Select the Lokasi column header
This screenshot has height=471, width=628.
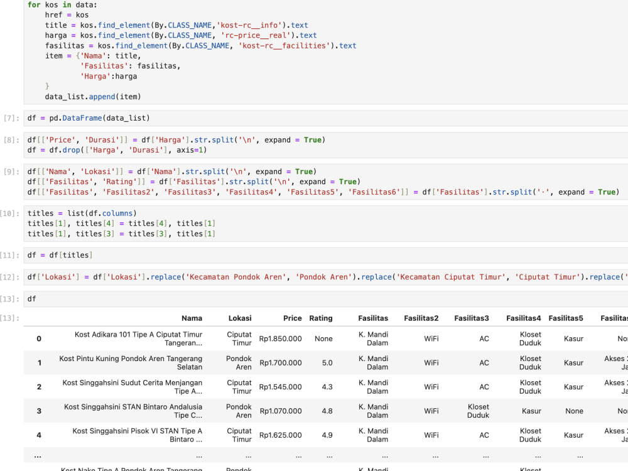point(240,318)
